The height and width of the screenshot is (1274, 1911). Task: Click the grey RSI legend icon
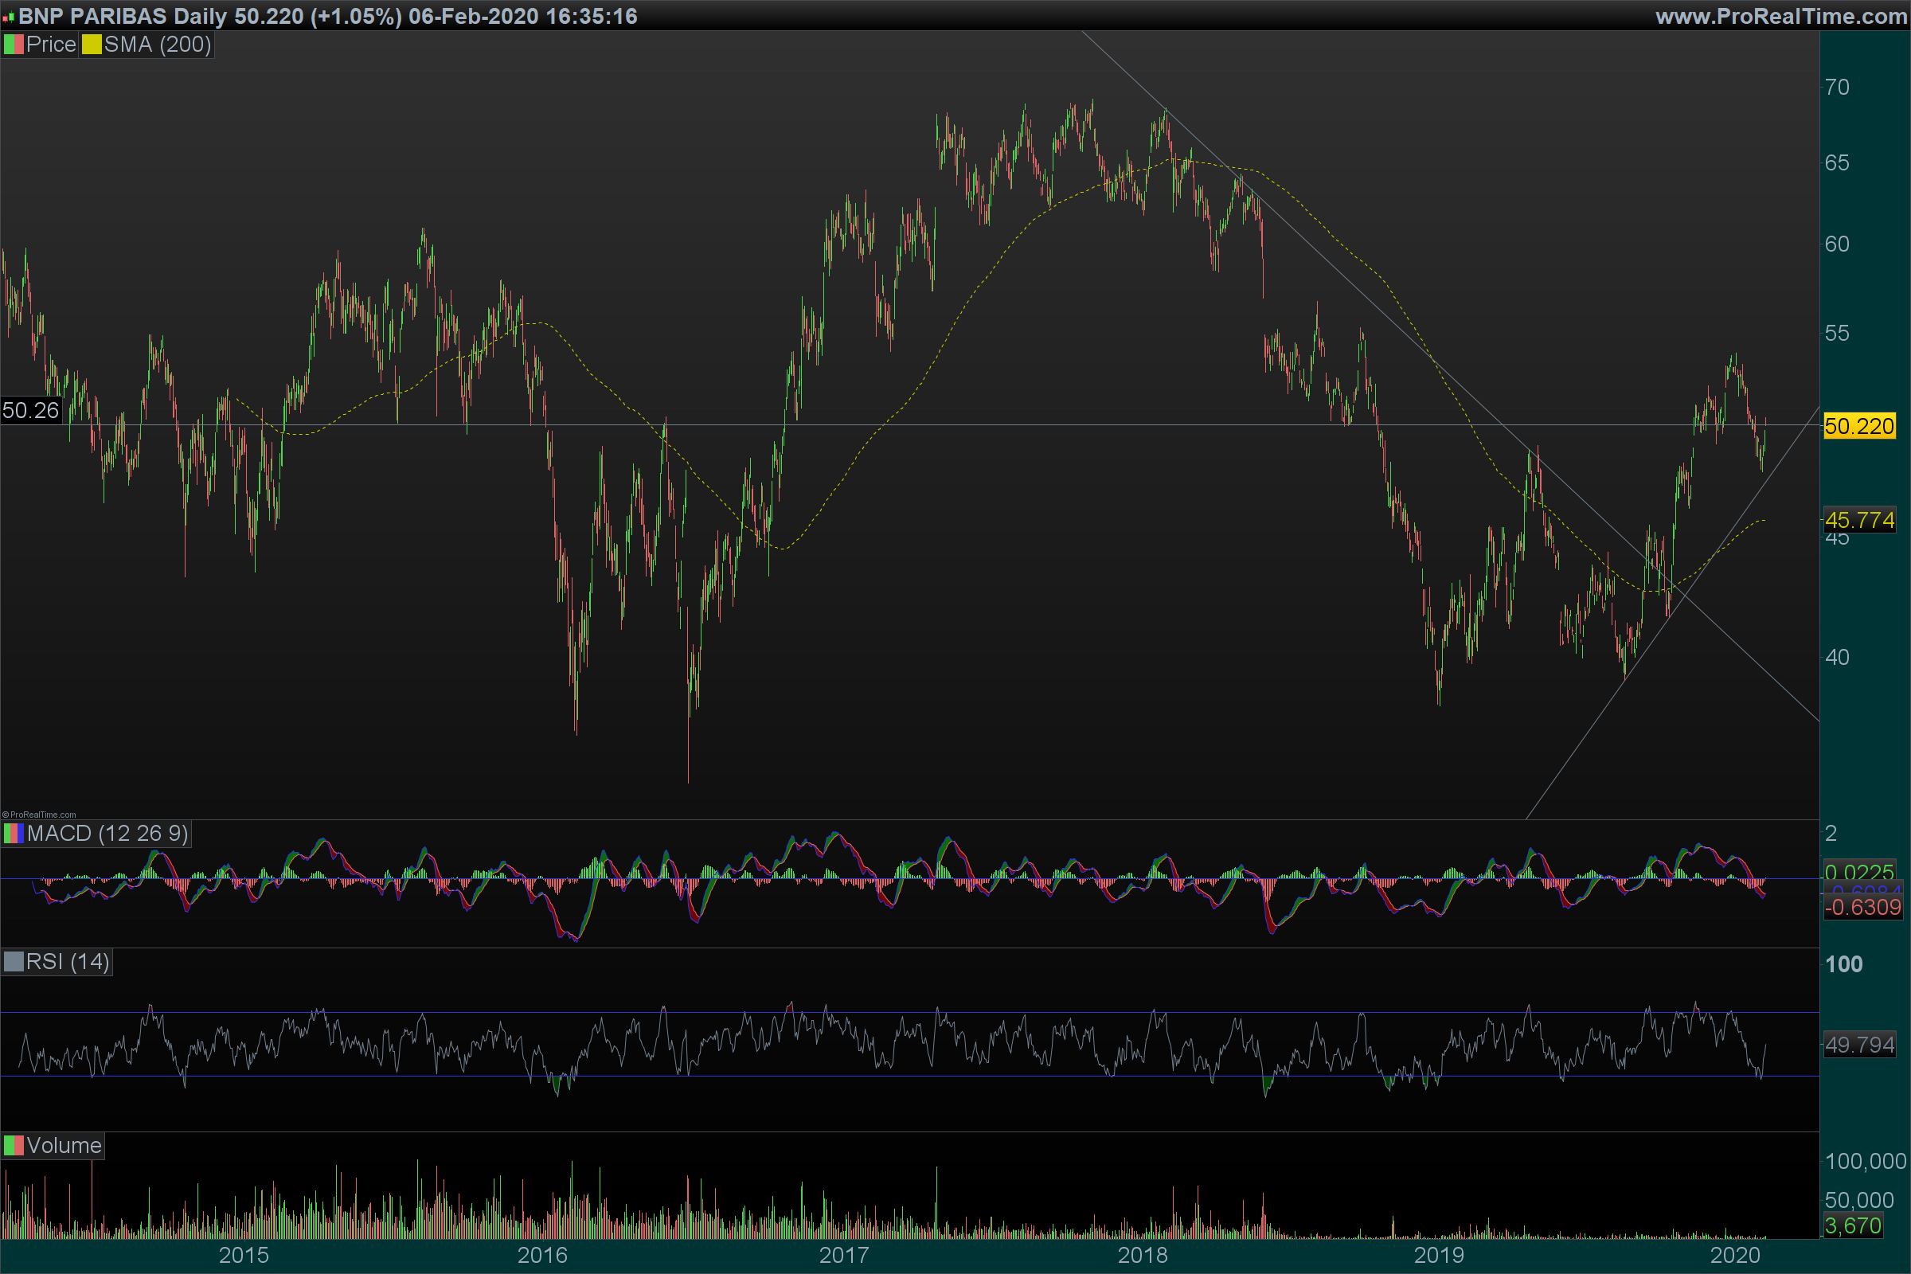(x=14, y=962)
